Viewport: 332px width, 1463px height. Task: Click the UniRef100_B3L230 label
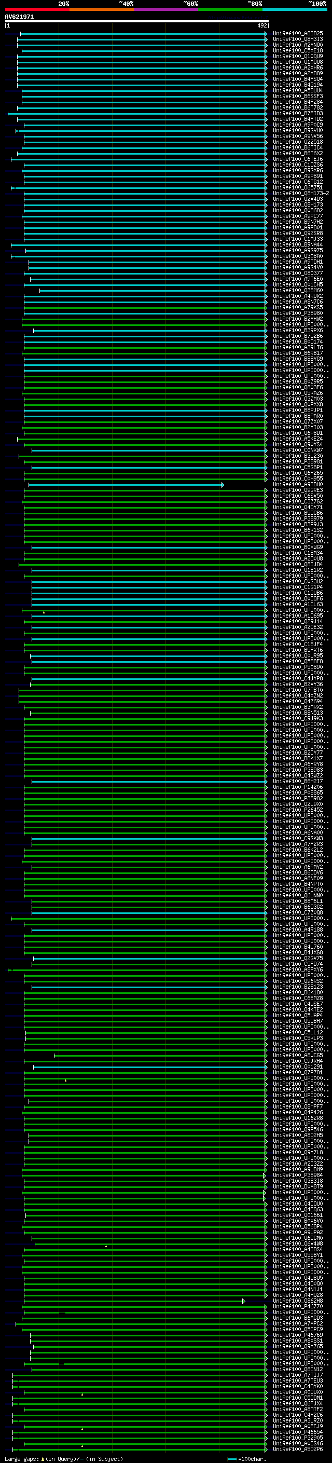click(297, 456)
